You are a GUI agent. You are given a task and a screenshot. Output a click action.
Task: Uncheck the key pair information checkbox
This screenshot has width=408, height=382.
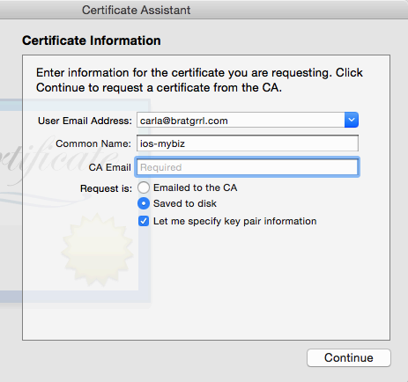pyautogui.click(x=144, y=221)
